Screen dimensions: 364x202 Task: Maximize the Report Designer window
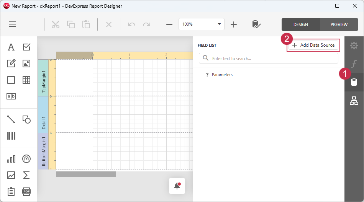(x=337, y=6)
